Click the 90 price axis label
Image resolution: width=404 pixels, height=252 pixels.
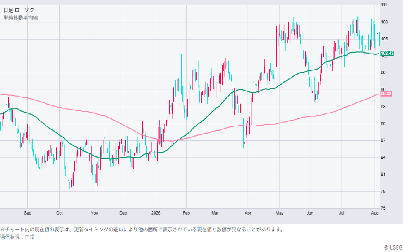tap(383, 124)
